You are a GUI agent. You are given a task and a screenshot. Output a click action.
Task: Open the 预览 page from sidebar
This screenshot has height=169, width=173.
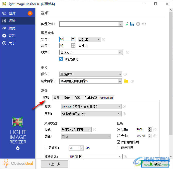[x=18, y=28]
